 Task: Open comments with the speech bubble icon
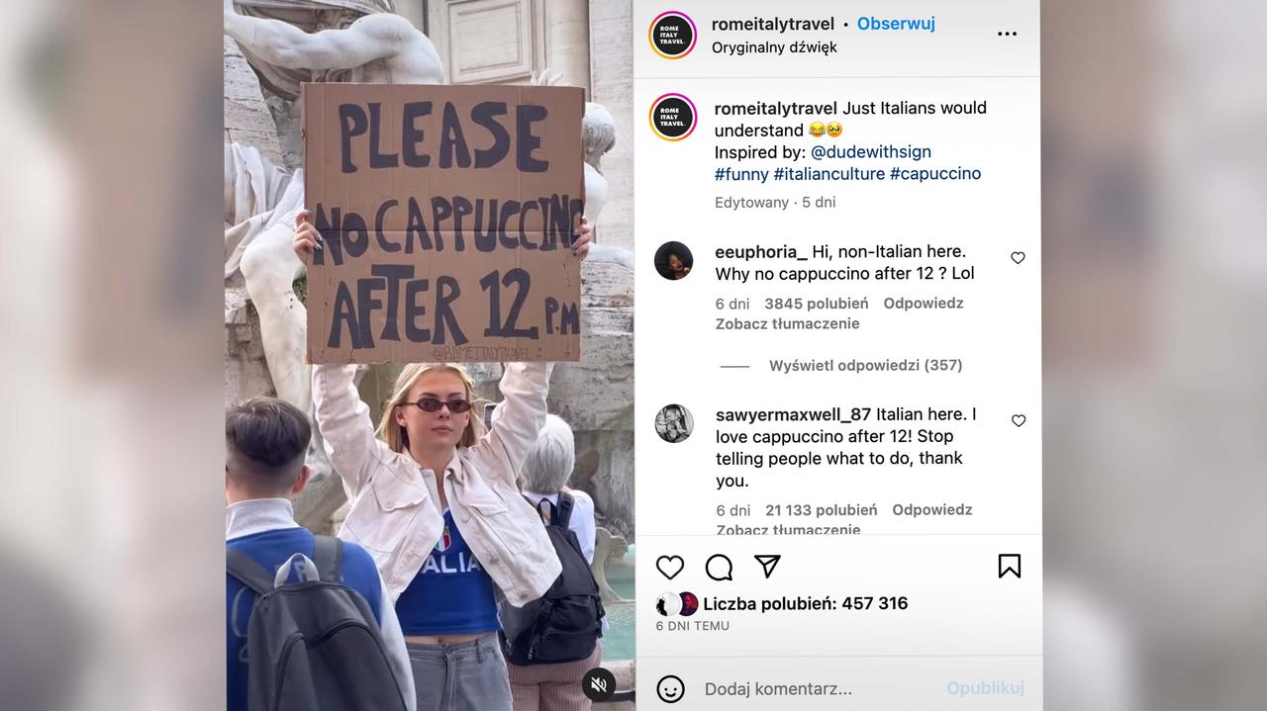pos(719,567)
